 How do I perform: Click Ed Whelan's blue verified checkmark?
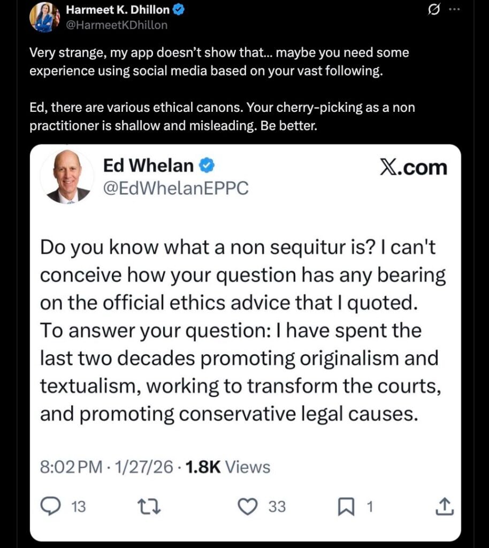207,166
